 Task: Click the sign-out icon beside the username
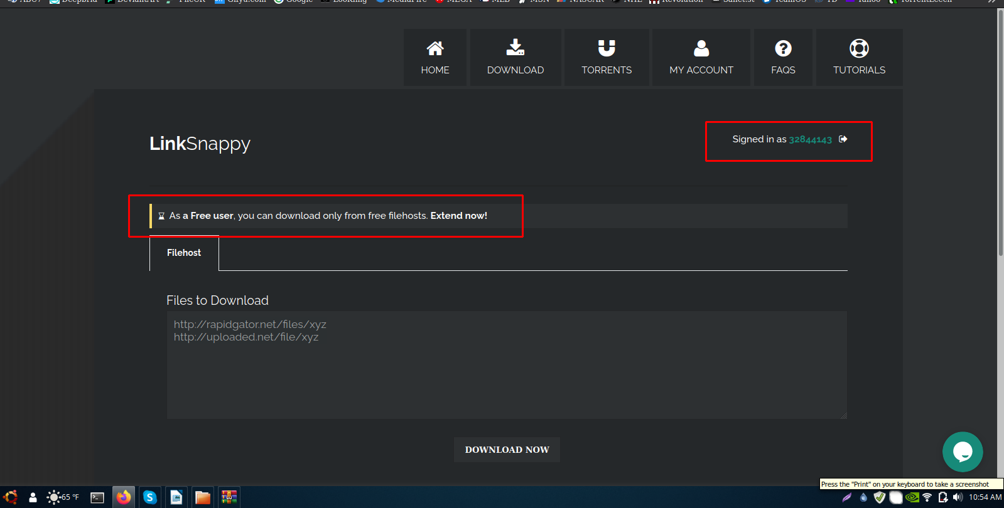pyautogui.click(x=843, y=139)
